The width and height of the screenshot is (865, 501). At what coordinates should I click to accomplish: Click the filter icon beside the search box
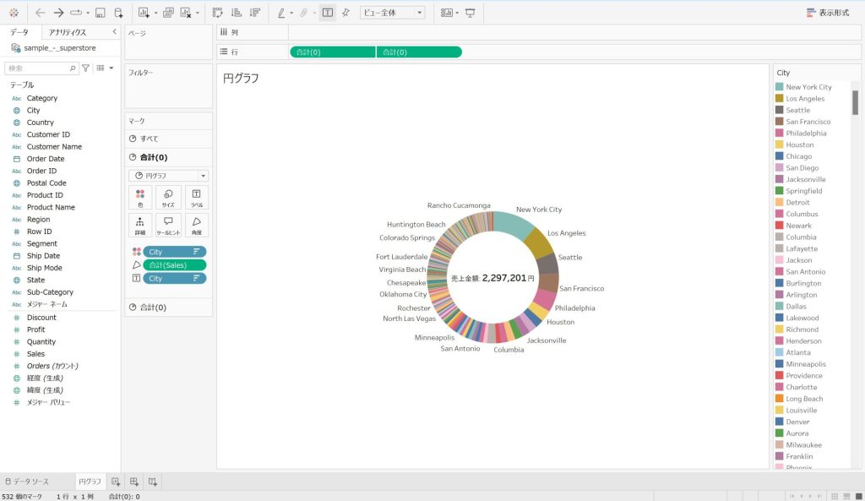coord(85,68)
